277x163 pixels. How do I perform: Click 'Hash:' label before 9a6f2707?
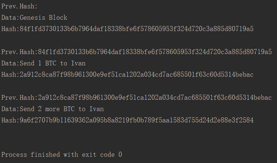(x=11, y=120)
